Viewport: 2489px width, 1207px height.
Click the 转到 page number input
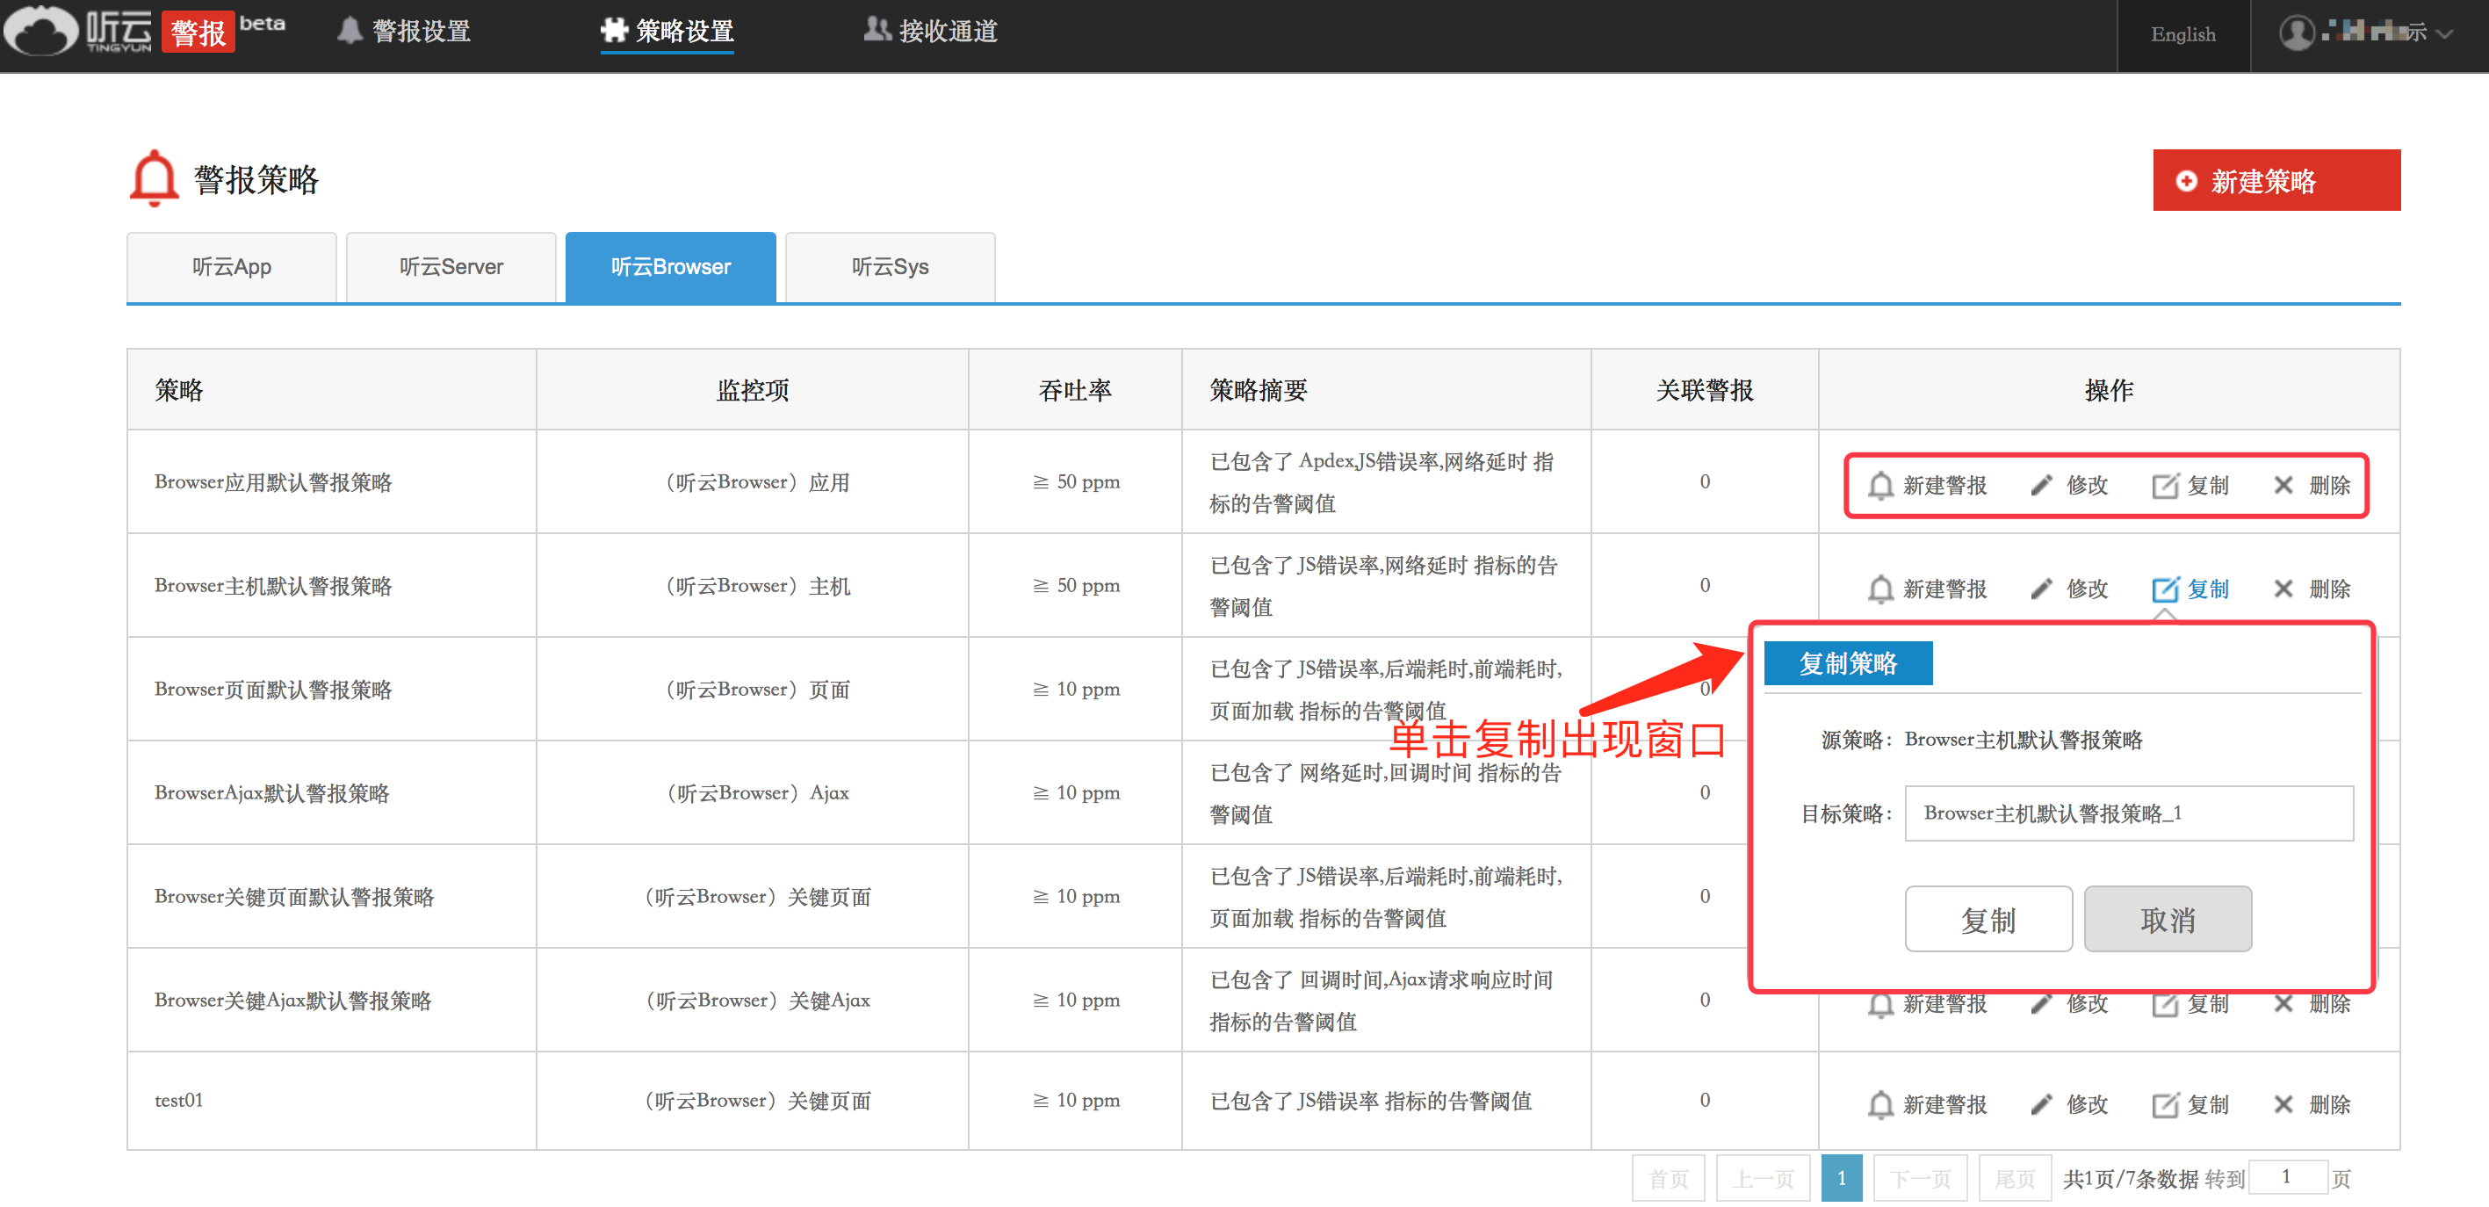(x=2288, y=1177)
